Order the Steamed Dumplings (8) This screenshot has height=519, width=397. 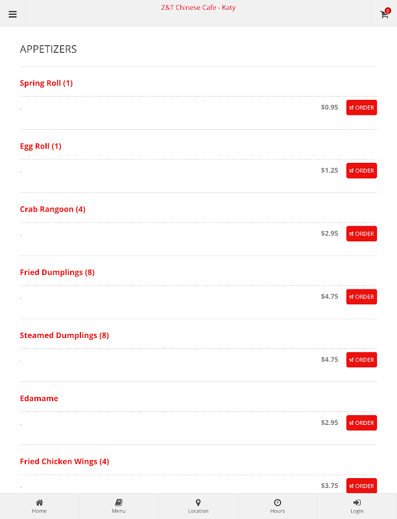361,359
